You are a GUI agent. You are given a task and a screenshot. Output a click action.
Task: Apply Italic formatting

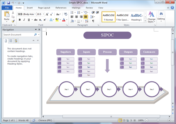(24, 20)
